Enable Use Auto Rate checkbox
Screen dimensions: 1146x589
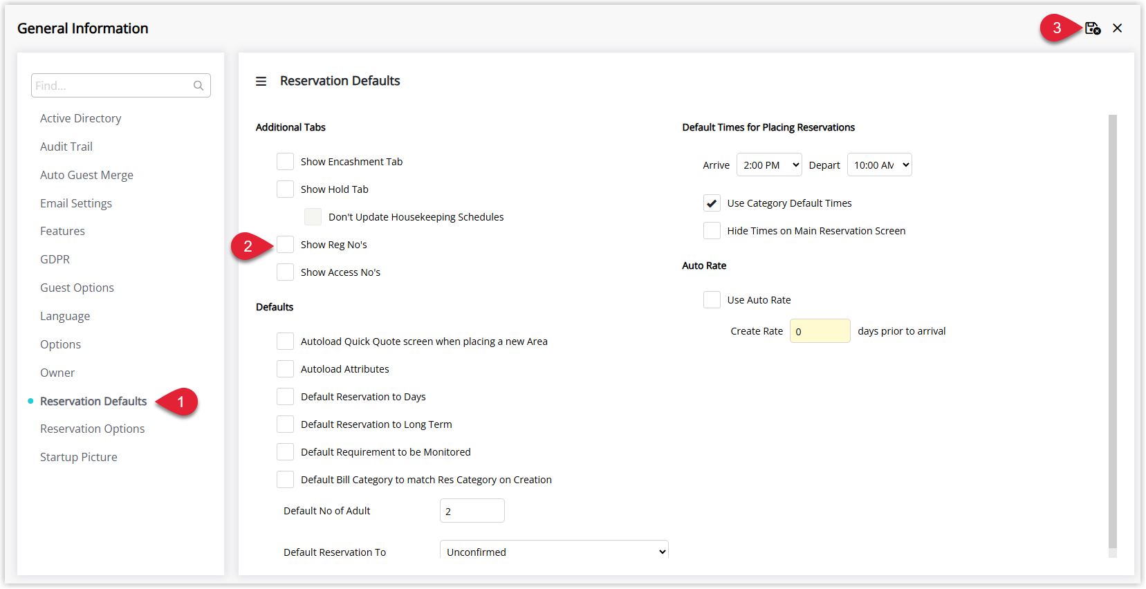point(712,300)
